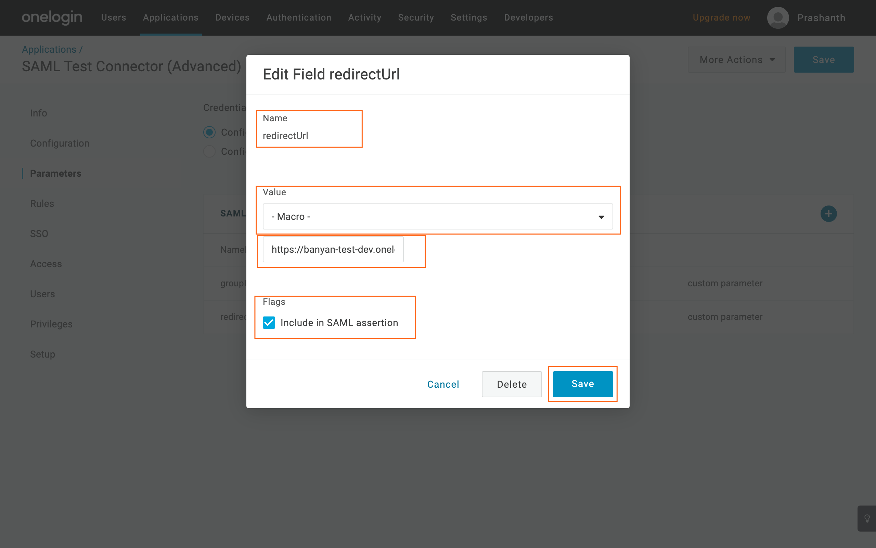Open the Users menu in top navigation
This screenshot has height=548, width=876.
click(x=113, y=17)
